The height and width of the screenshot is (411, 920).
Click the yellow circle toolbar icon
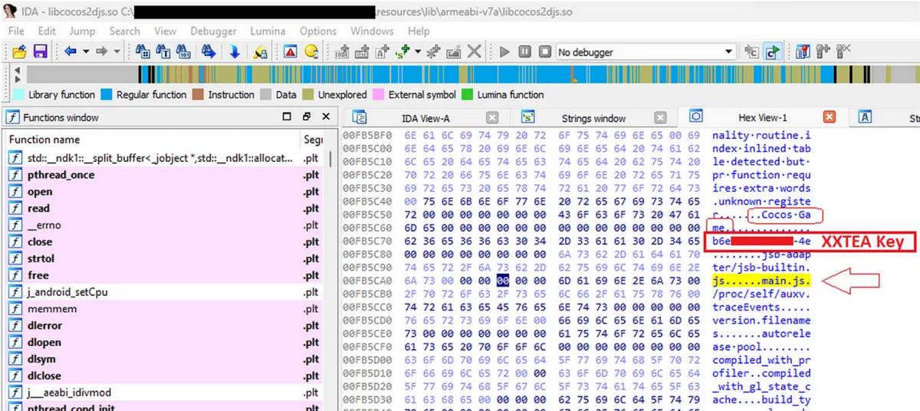pos(311,52)
